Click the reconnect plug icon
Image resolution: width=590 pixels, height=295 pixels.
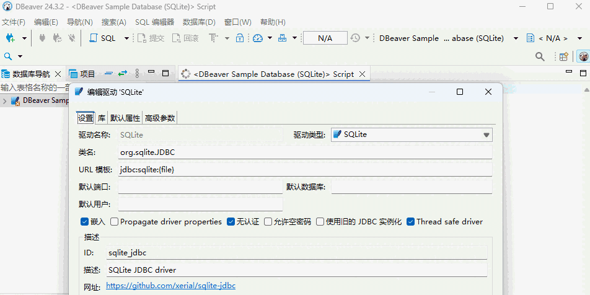tap(57, 38)
